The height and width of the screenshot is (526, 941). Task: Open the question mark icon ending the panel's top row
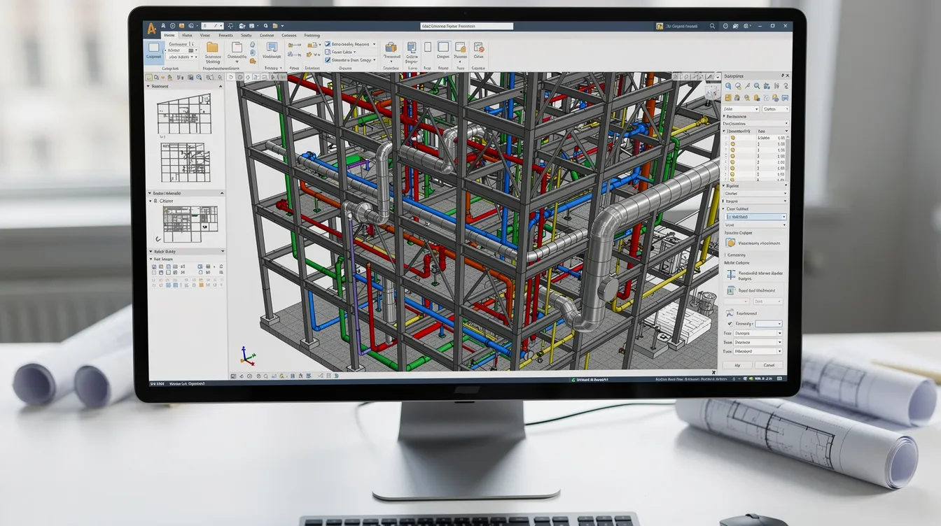tap(786, 86)
